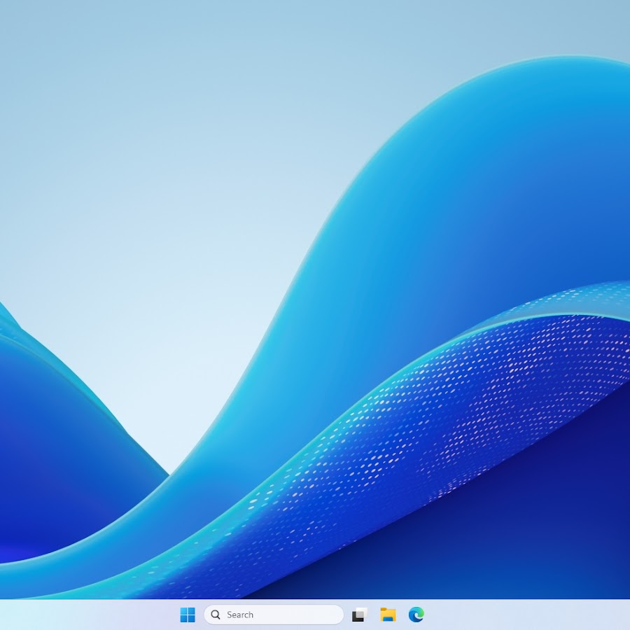Launch File Explorer from the taskbar
Screen dimensions: 630x630
(388, 615)
